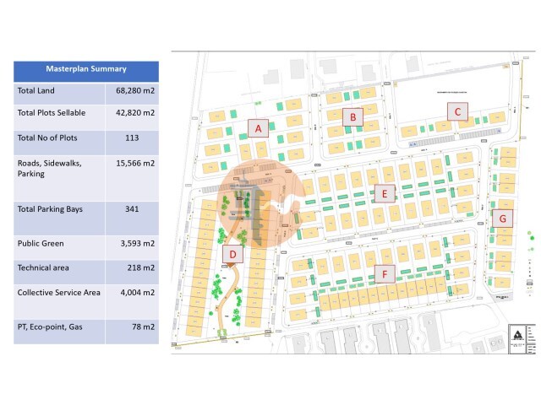This screenshot has width=541, height=405.
Task: Click the zone E label
Action: click(x=384, y=194)
